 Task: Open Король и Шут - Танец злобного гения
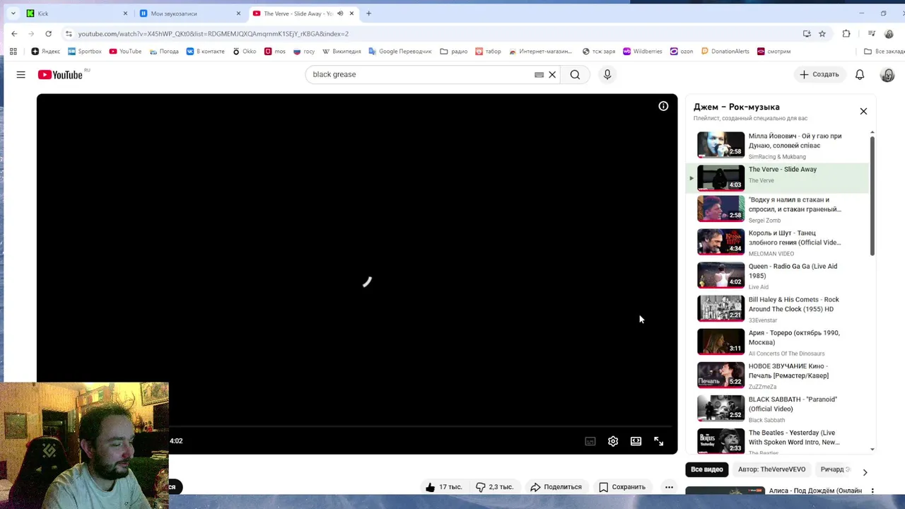point(778,242)
